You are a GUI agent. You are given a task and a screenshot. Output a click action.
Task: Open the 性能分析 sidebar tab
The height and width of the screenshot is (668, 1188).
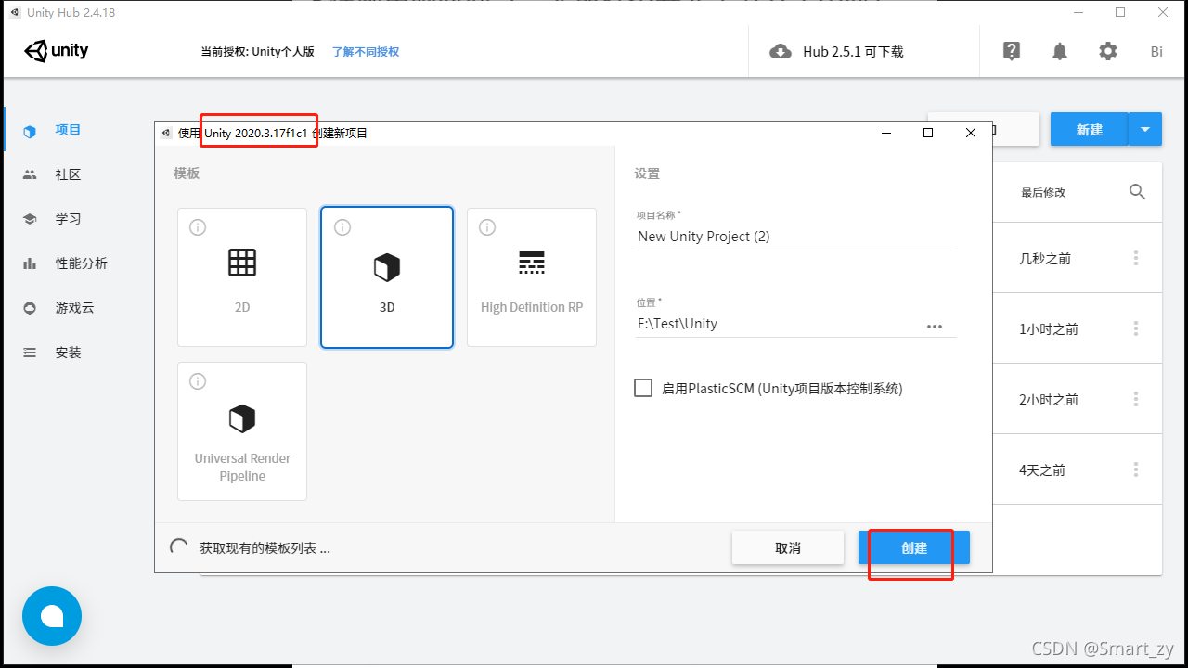[81, 263]
